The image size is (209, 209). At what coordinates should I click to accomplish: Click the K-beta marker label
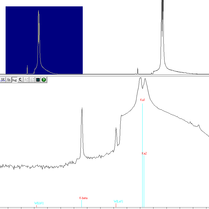click(83, 198)
